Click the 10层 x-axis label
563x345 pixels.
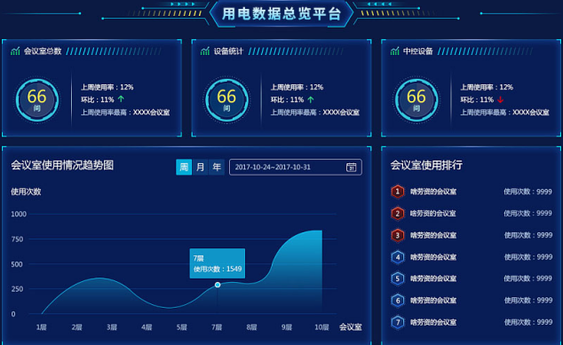(321, 327)
